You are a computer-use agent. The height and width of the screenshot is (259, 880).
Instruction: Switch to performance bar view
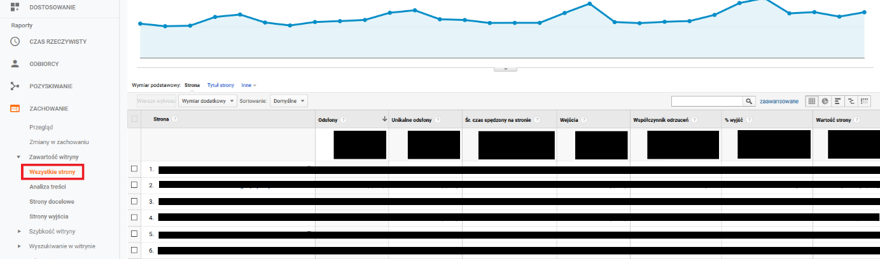pos(838,101)
